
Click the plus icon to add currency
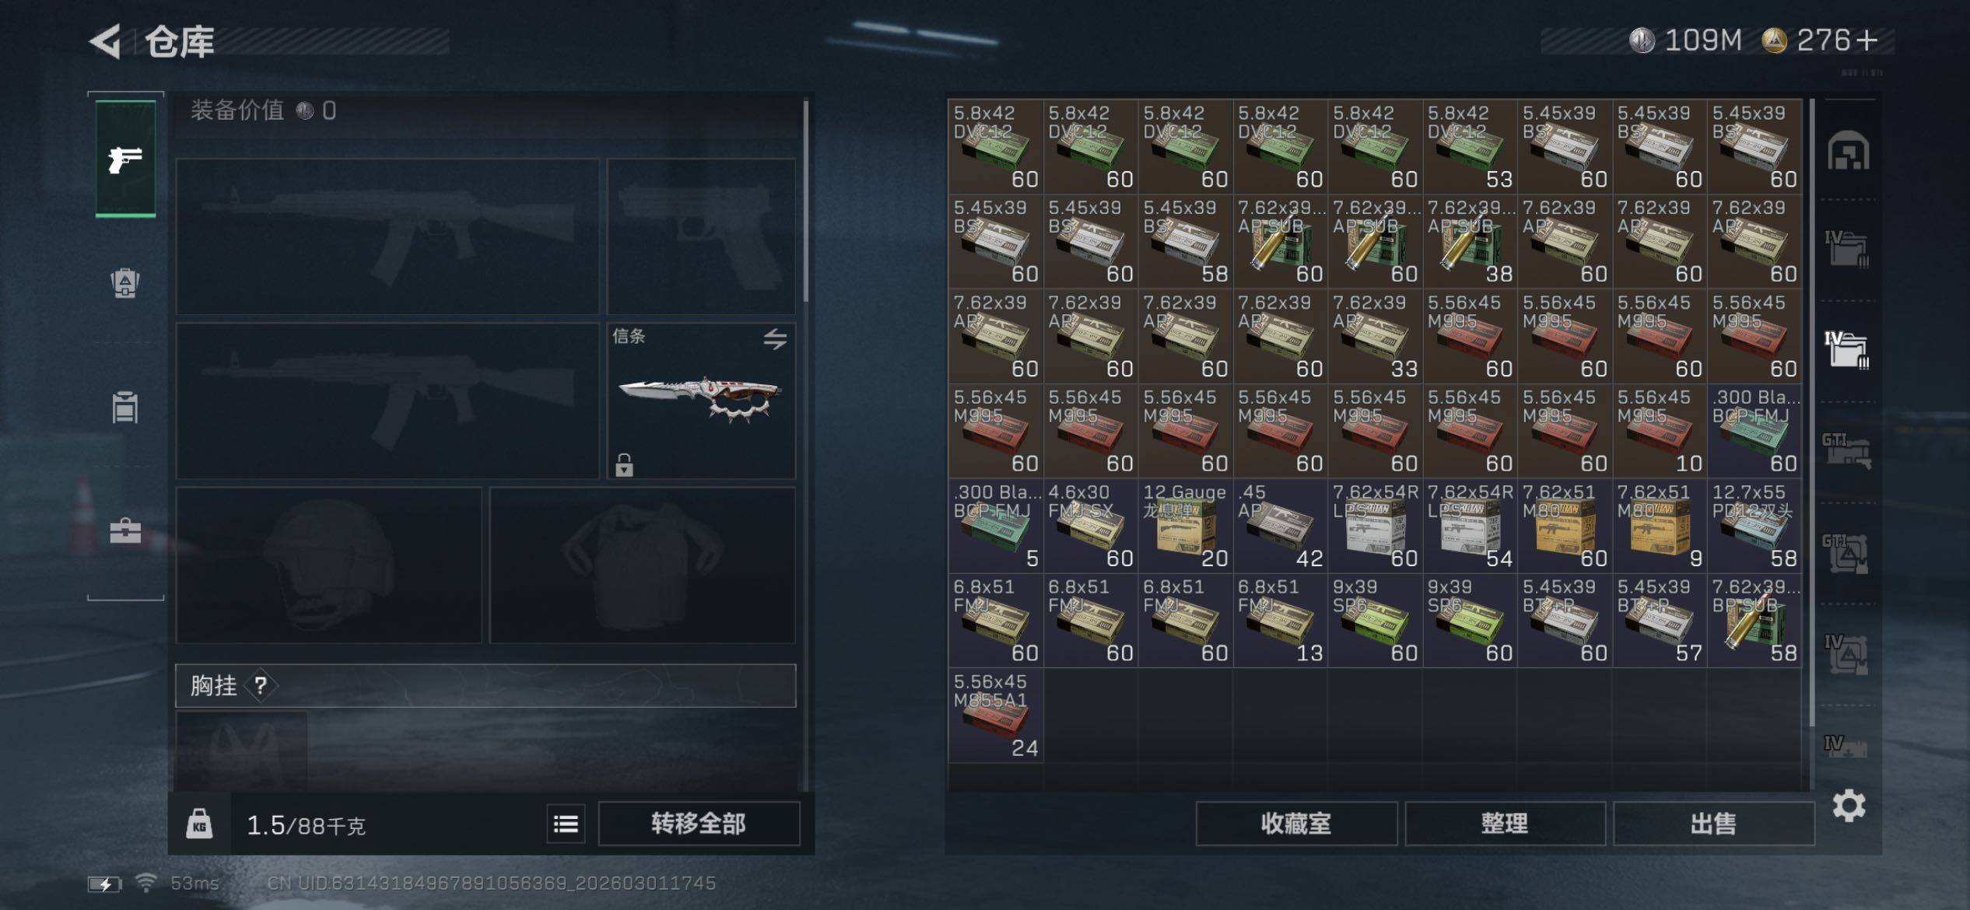point(1867,40)
